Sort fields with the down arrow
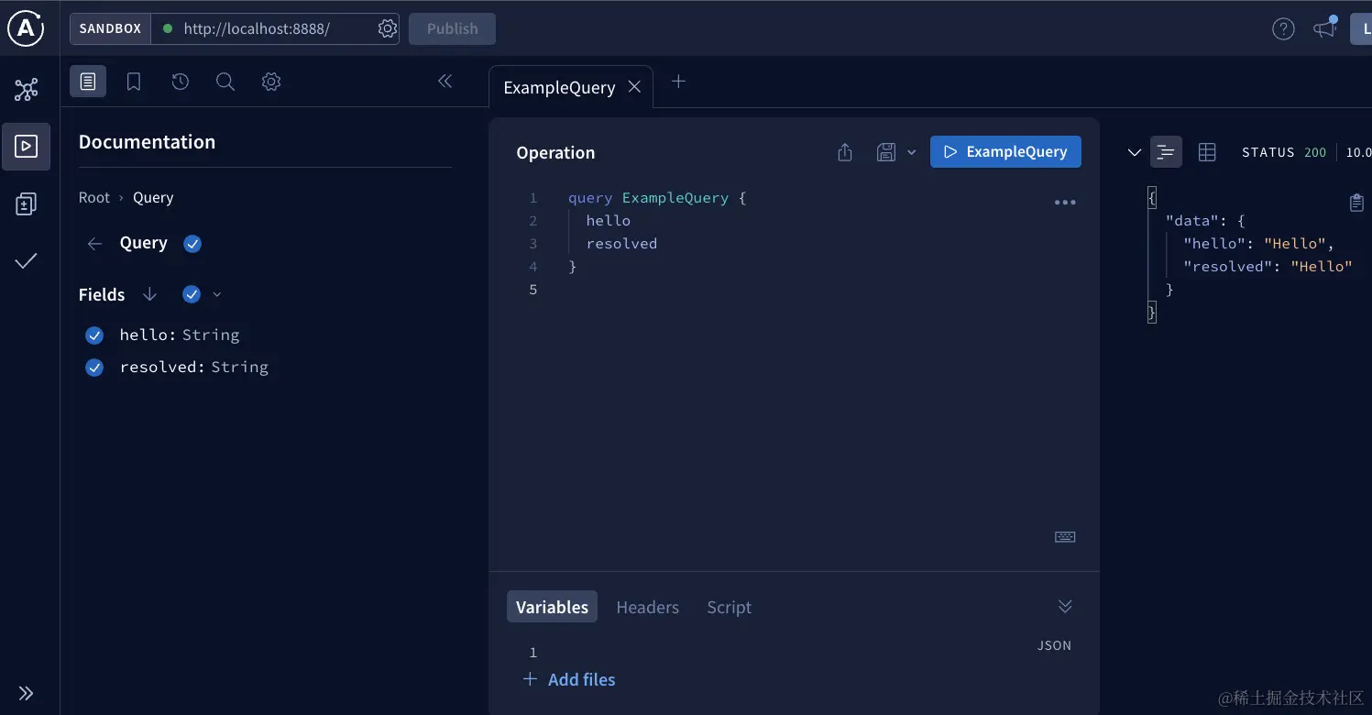This screenshot has width=1372, height=715. click(x=149, y=294)
